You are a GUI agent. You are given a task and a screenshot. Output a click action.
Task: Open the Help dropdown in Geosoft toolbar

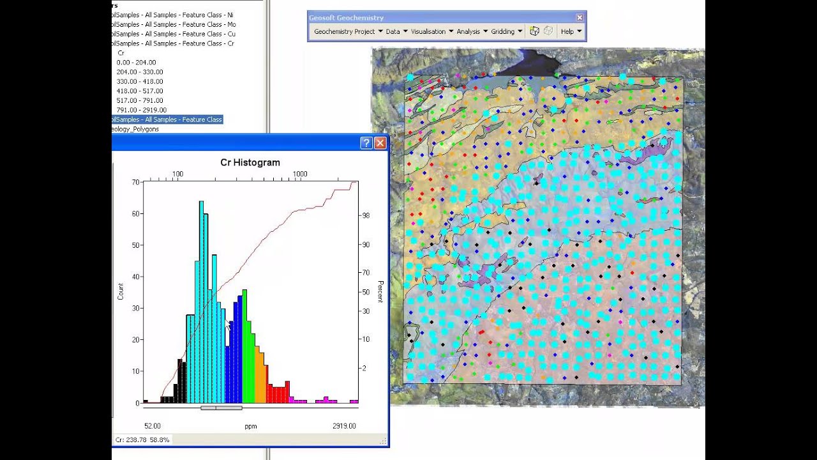point(571,31)
